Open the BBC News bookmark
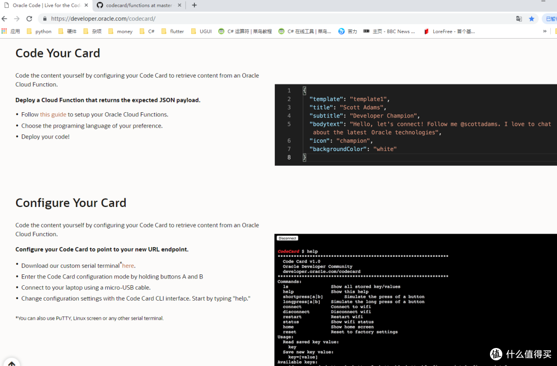 tap(389, 31)
